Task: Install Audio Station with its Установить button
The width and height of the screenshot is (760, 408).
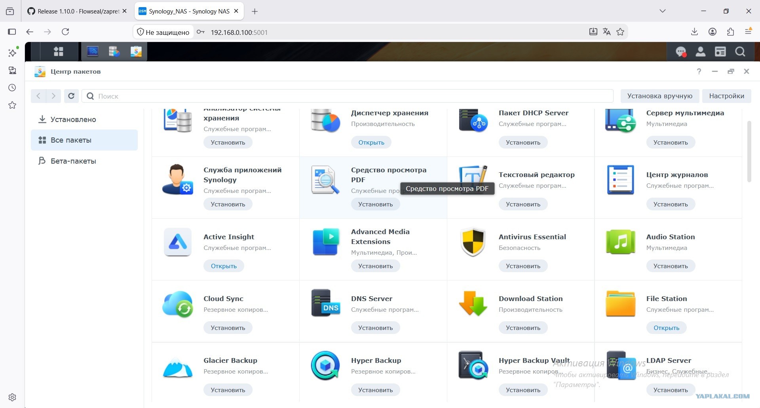Action: coord(671,266)
